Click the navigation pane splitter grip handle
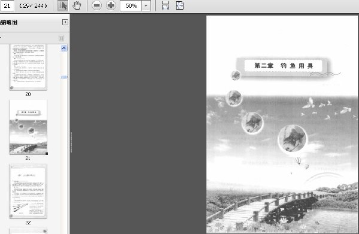Viewport: 359px width, 234px height. tap(71, 142)
